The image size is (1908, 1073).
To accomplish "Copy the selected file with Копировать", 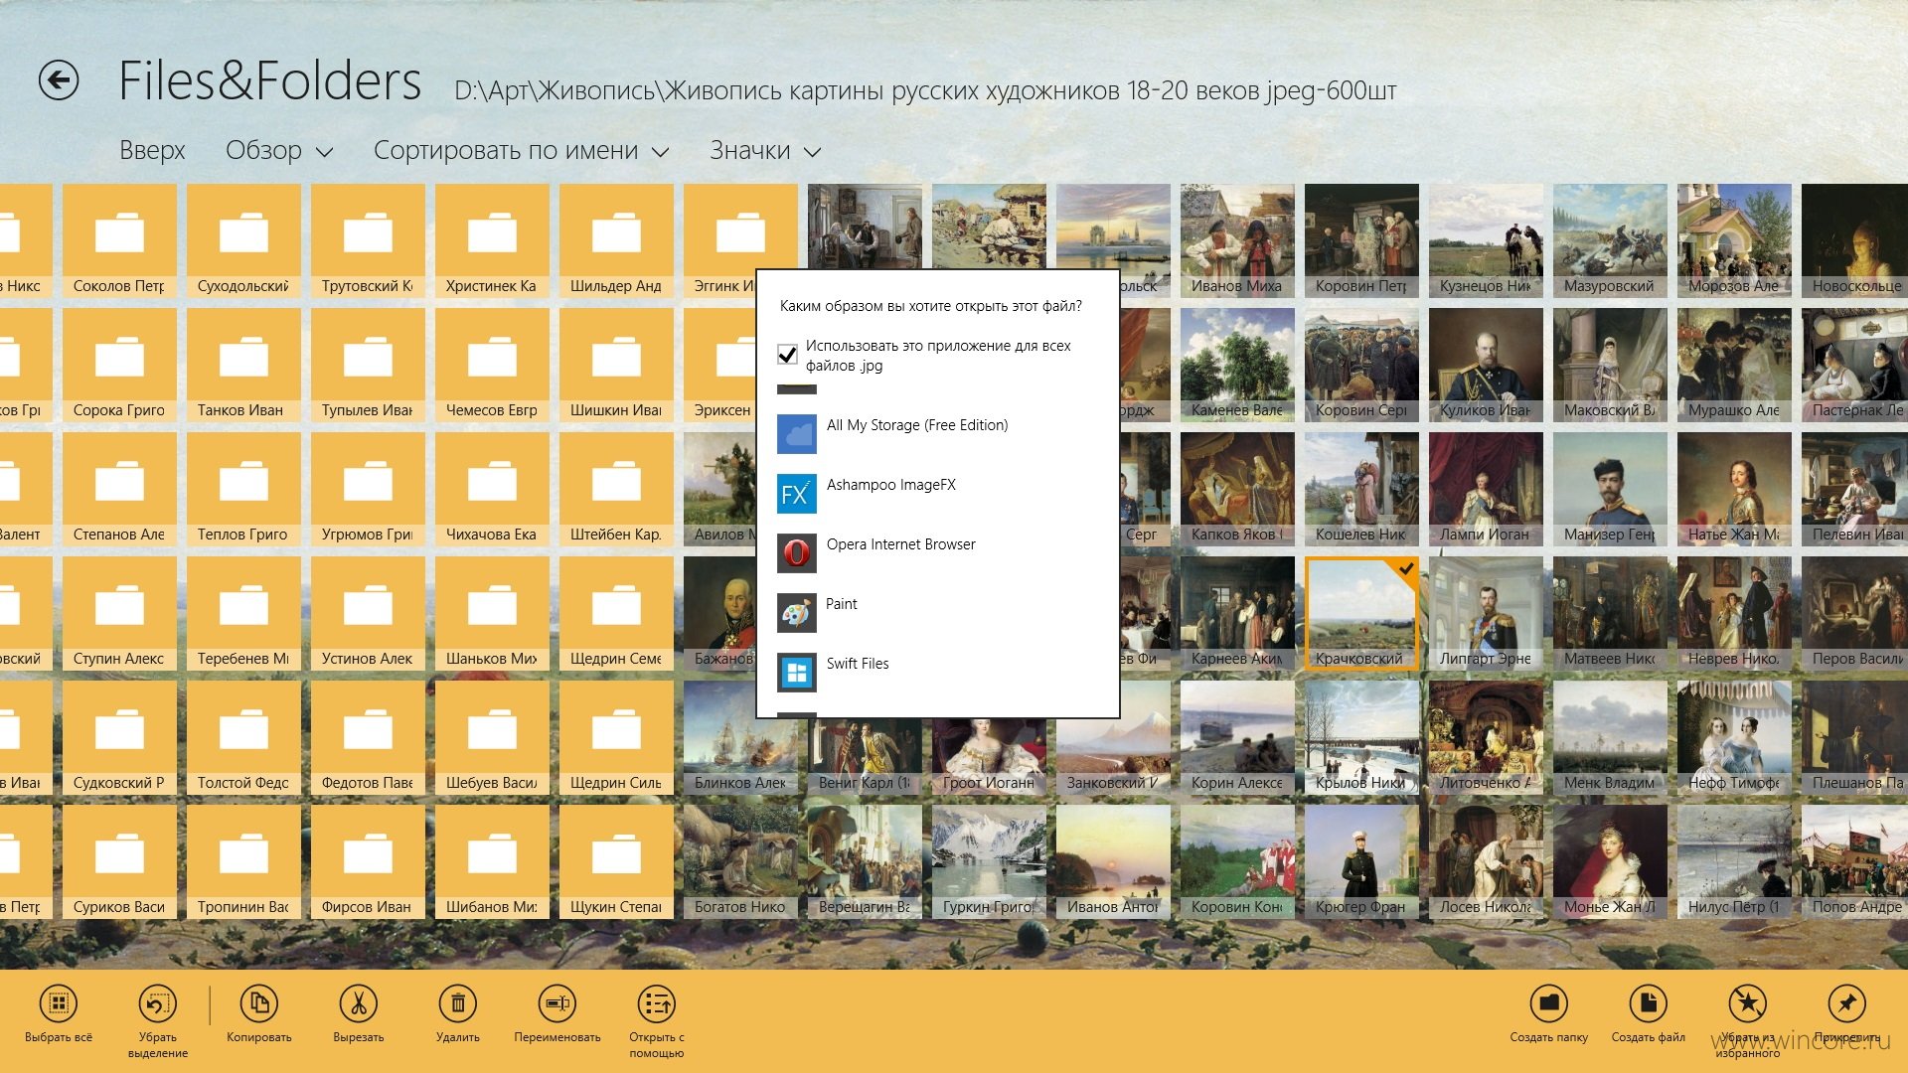I will coord(259,1003).
